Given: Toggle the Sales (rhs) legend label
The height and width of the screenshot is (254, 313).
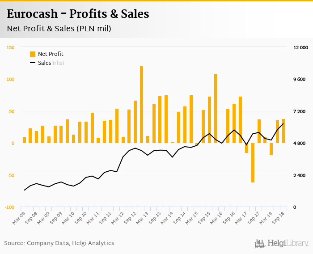Looking at the screenshot, I should (51, 63).
